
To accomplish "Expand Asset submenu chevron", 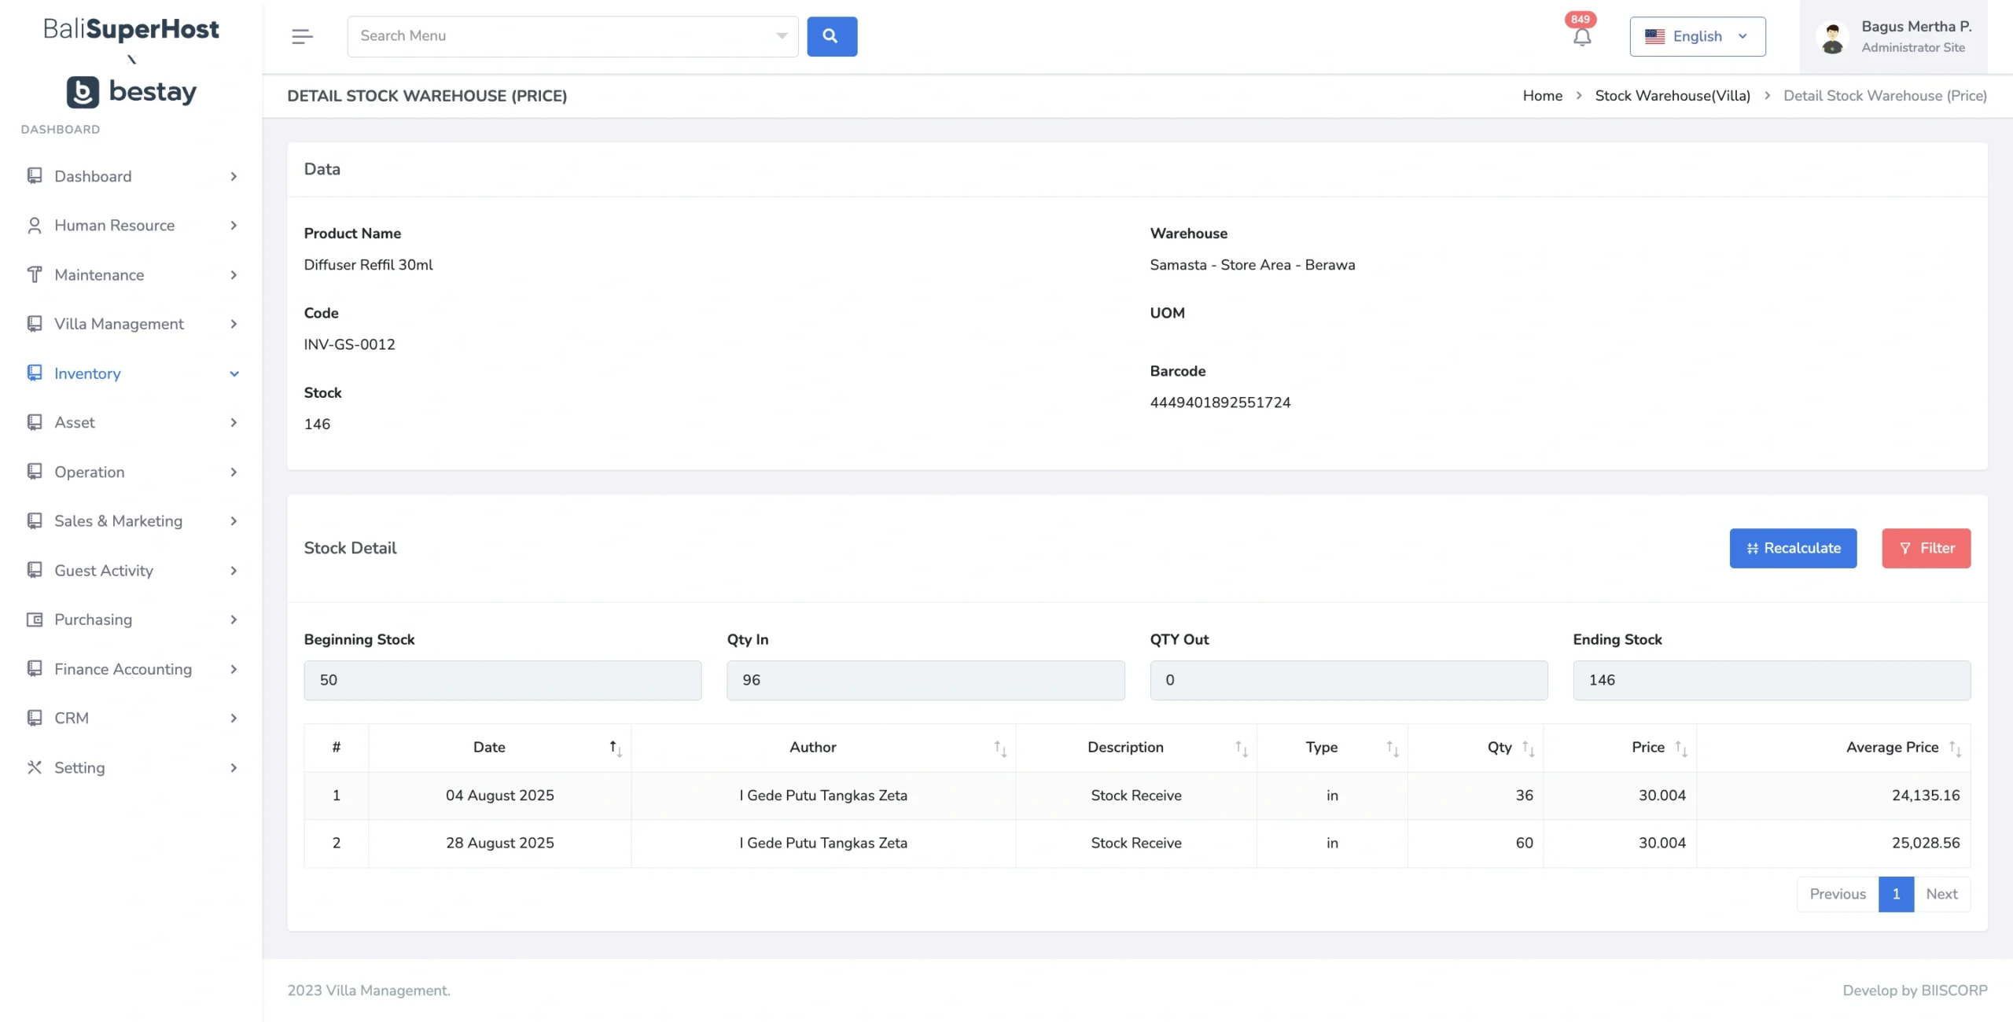I will pos(234,423).
